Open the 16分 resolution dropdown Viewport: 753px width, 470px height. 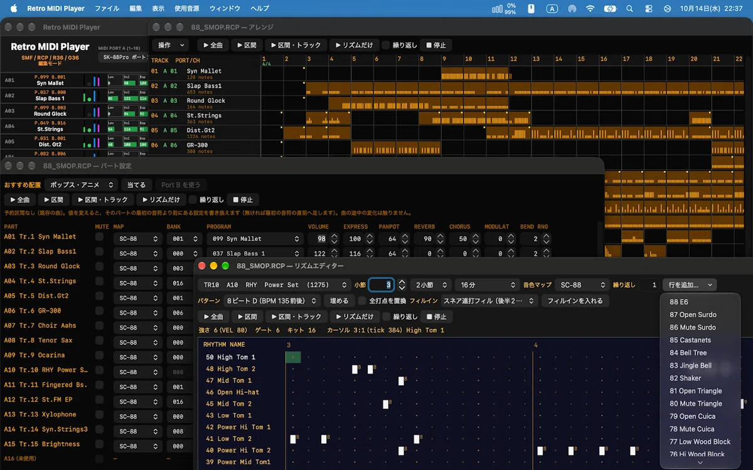[486, 285]
